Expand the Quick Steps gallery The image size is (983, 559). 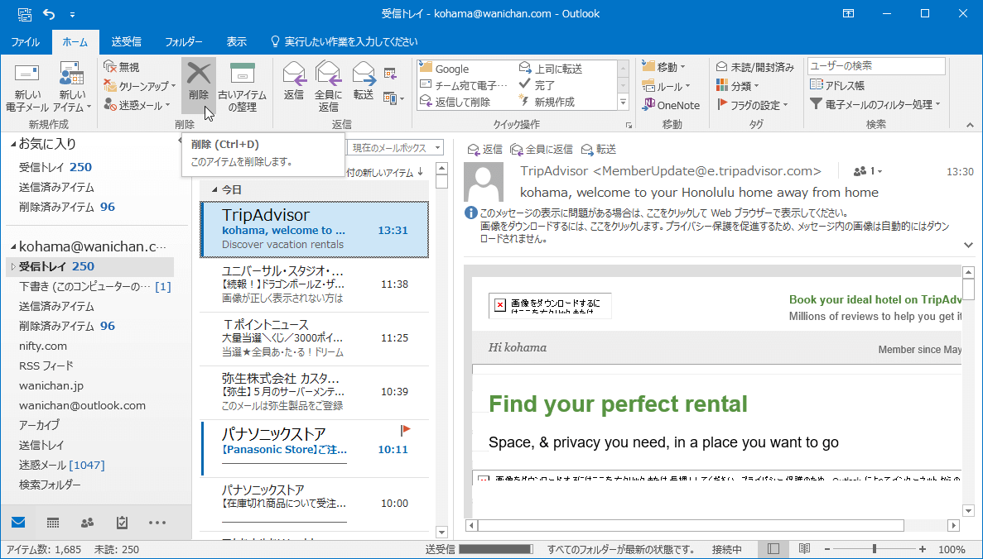coord(623,102)
